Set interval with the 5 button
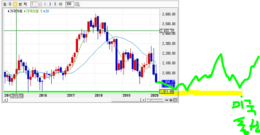Screen dimensions: 260x135 pos(55,4)
